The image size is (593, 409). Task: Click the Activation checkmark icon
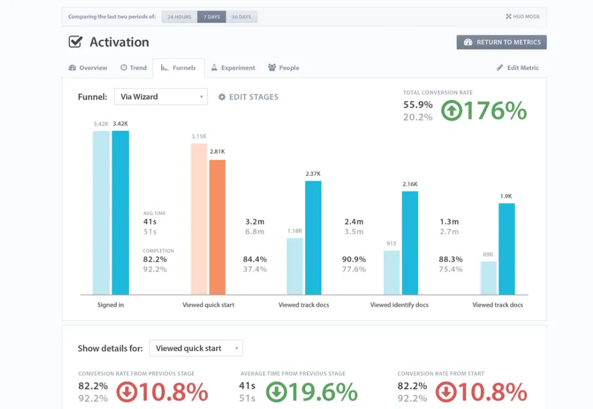tap(75, 42)
